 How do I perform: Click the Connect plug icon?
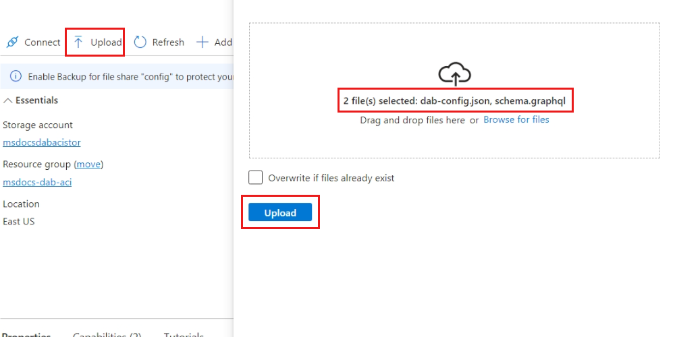[13, 42]
